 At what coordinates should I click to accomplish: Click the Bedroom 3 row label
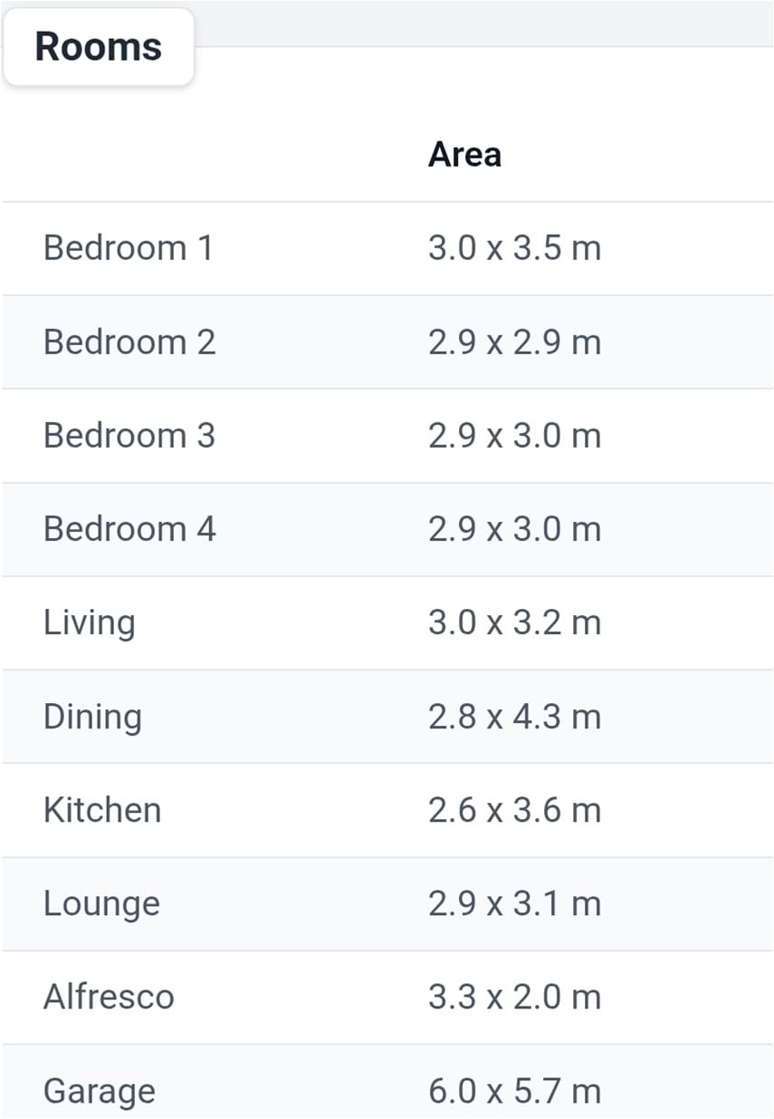[129, 436]
